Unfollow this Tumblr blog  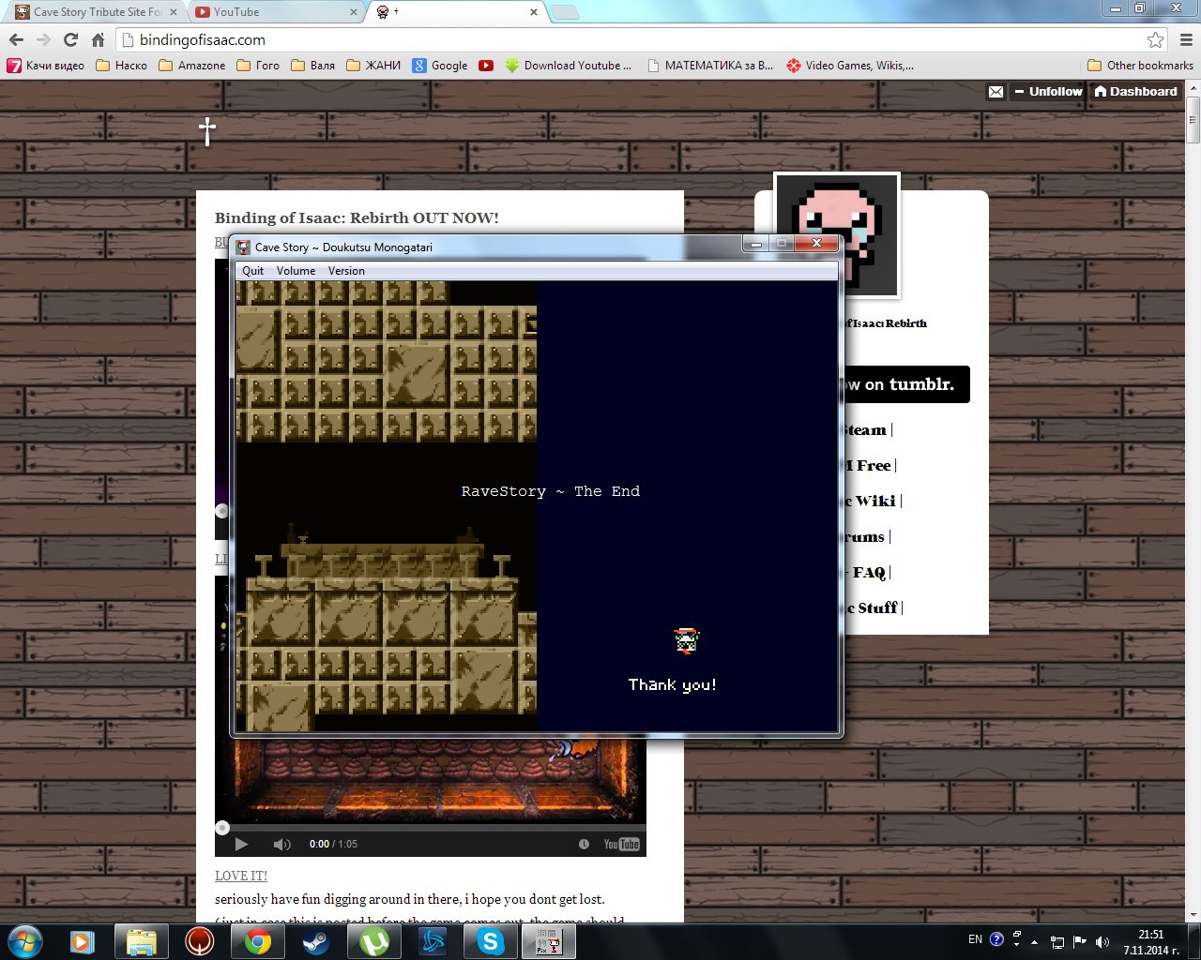[1048, 91]
